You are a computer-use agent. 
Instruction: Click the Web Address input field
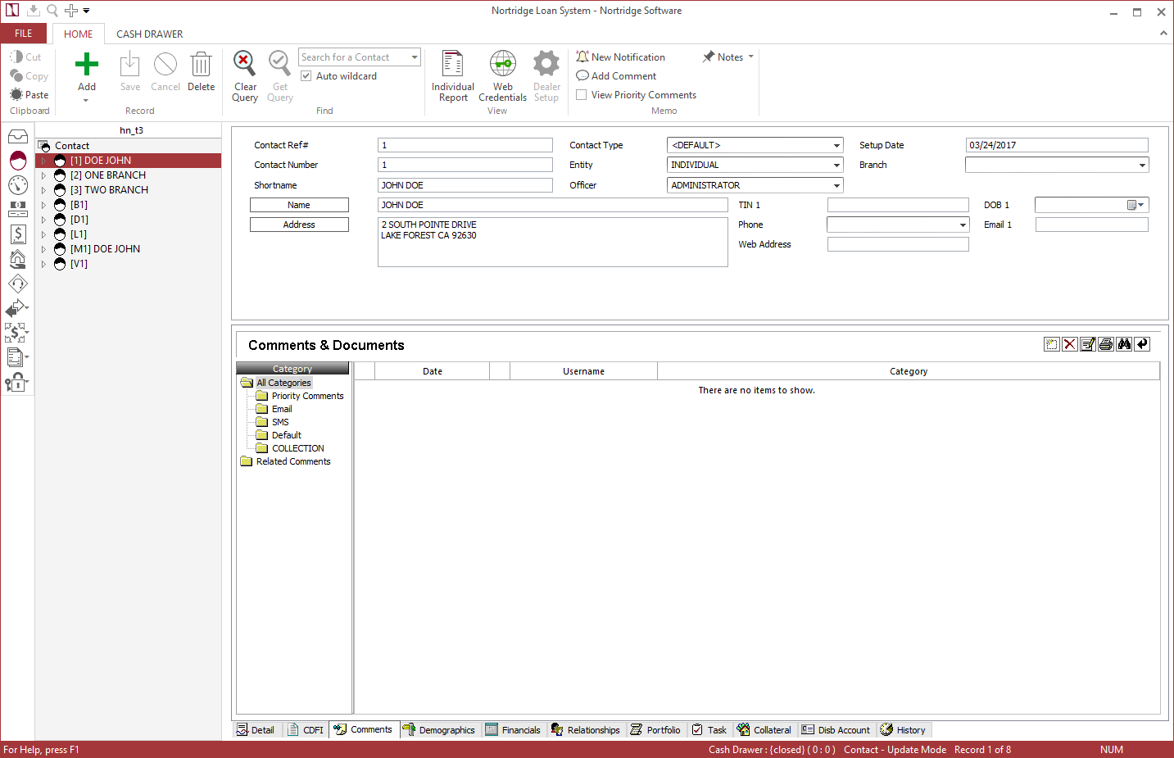click(x=898, y=244)
